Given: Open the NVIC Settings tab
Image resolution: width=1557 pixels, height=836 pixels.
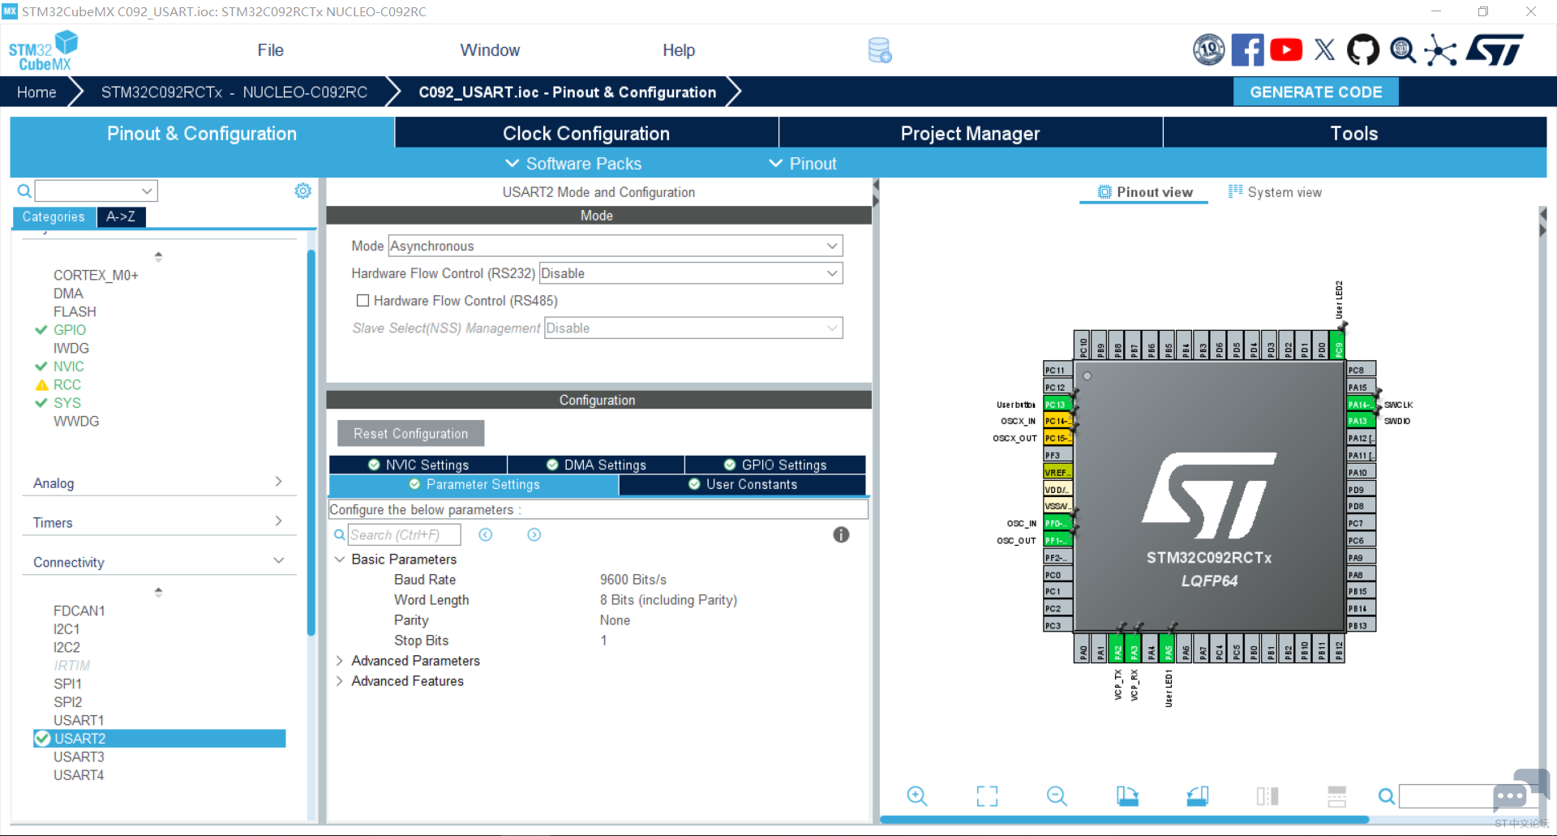Looking at the screenshot, I should click(418, 465).
